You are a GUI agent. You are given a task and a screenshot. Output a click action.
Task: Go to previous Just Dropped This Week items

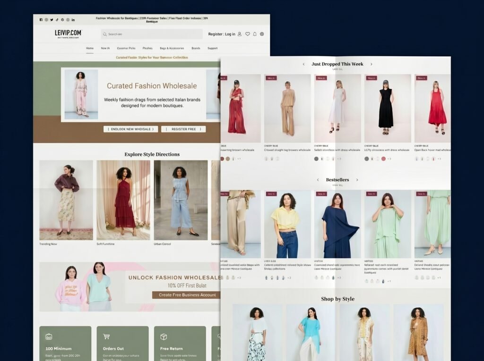[x=304, y=64]
